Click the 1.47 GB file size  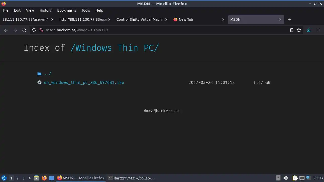pos(262,82)
